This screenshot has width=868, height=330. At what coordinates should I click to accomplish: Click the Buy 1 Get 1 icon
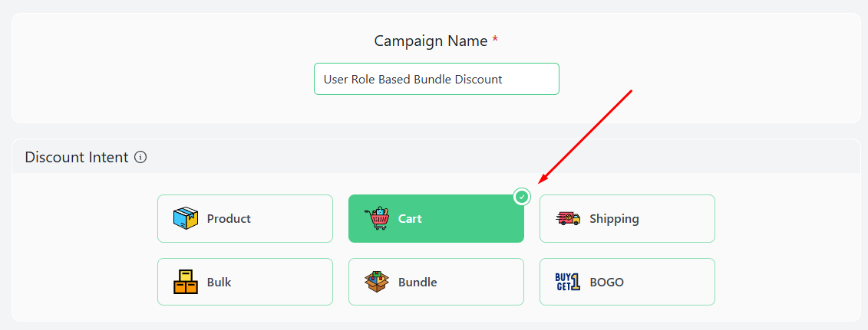coord(568,282)
